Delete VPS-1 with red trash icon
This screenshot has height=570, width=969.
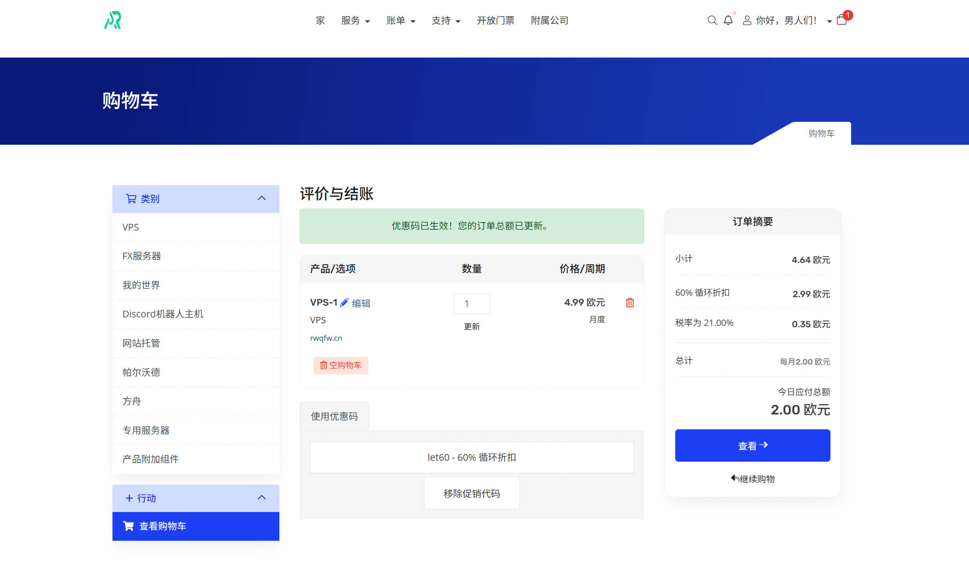(x=630, y=303)
